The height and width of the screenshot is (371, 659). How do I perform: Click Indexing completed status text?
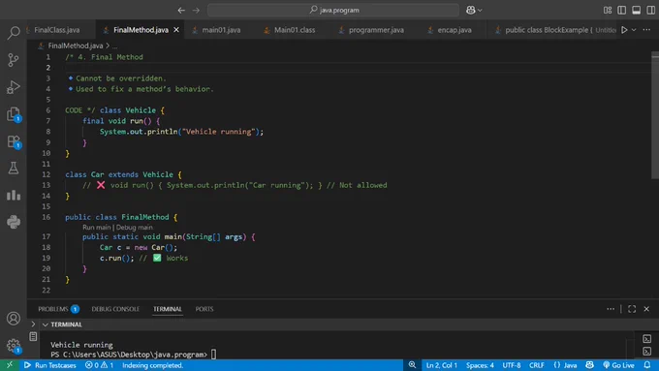click(152, 365)
